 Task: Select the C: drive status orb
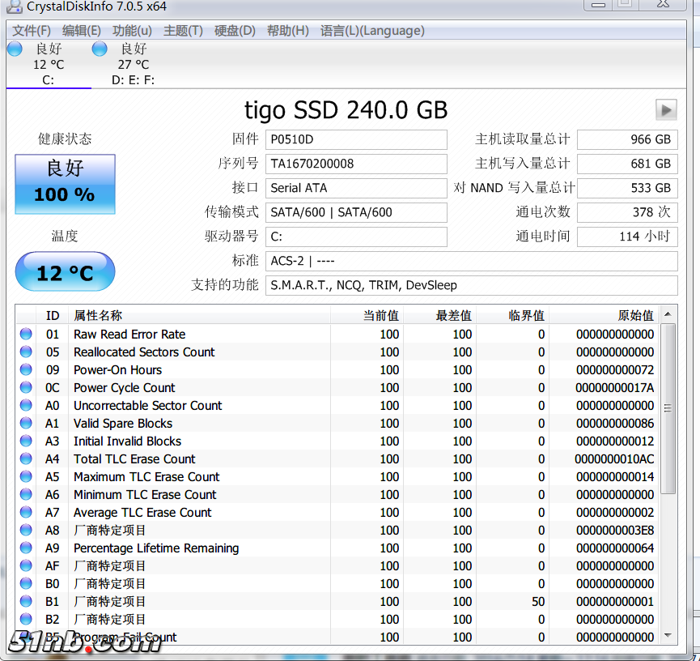tap(15, 49)
